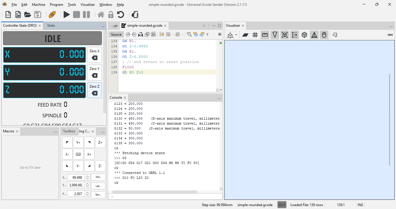The image size is (396, 209).
Task: Click the soft reset circular arrow icon
Action: [x=121, y=15]
